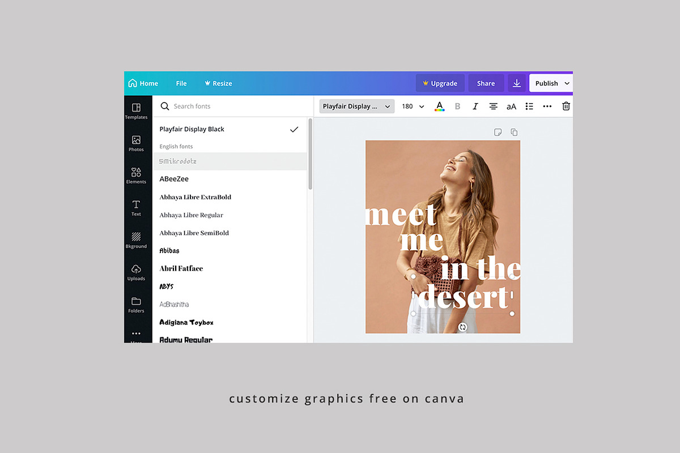Click the rotate handle below the text
The image size is (680, 453).
tap(462, 327)
